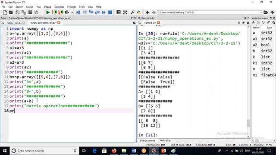This screenshot has width=276, height=155.
Task: Open Preferences with the wrench icon
Action: [x=132, y=12]
